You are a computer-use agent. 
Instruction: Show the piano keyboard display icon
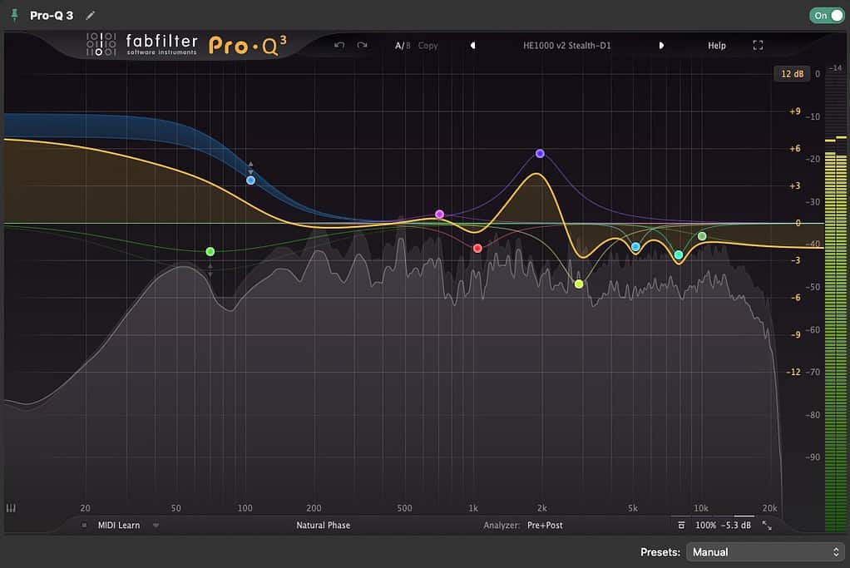[11, 508]
